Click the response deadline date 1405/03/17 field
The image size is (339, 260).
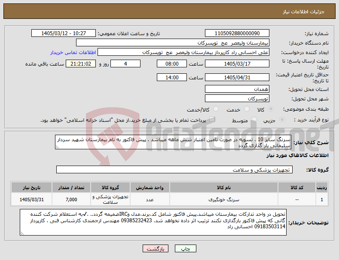[x=237, y=63]
